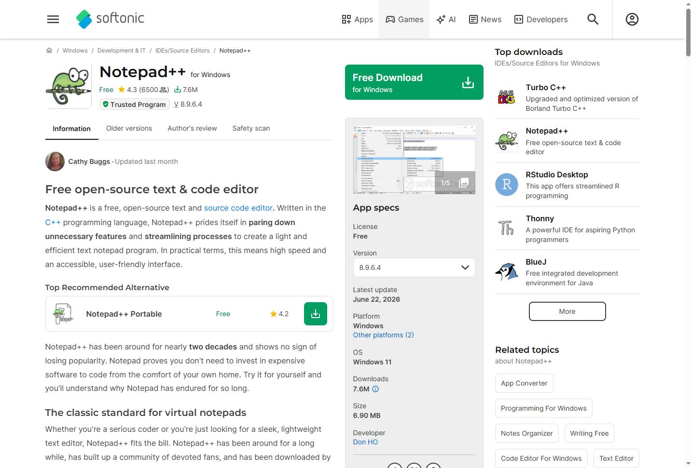Click the Softonic logo

(110, 19)
